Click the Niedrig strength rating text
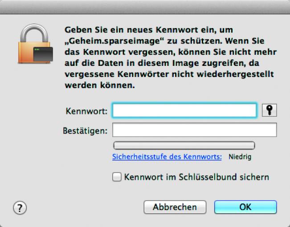 pos(240,157)
